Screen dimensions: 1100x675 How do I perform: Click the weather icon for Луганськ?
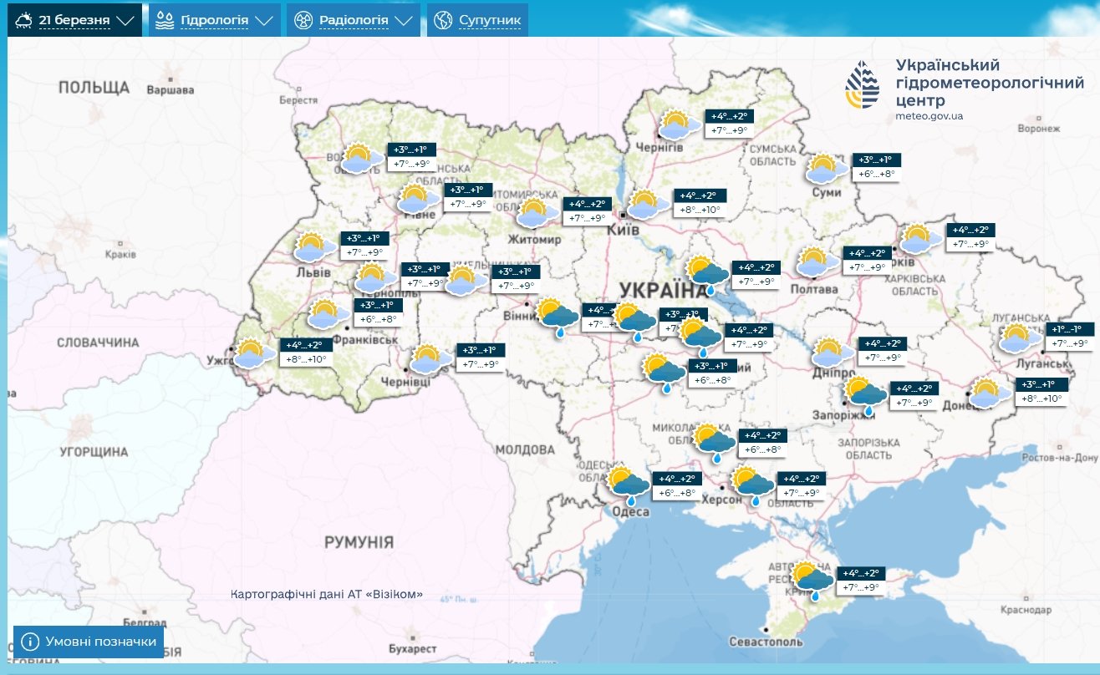(x=1021, y=338)
